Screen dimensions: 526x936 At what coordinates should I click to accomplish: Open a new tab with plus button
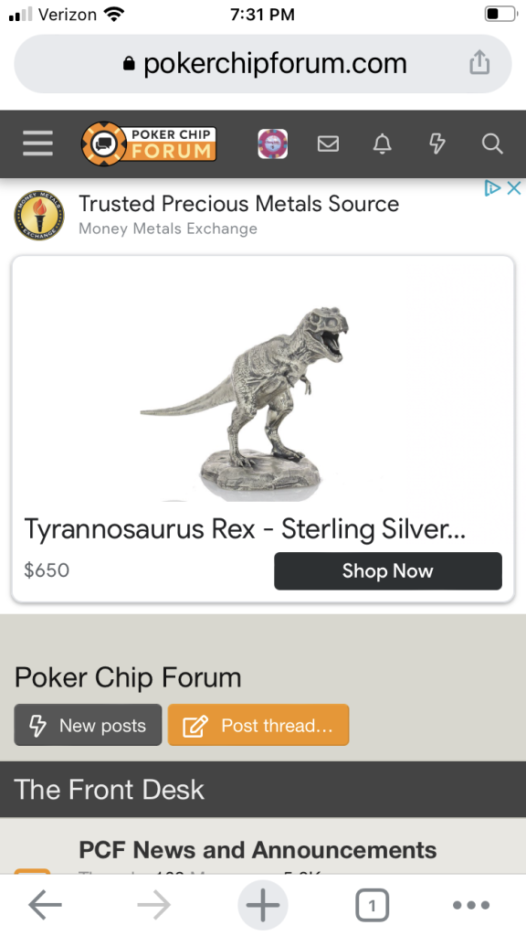[263, 906]
